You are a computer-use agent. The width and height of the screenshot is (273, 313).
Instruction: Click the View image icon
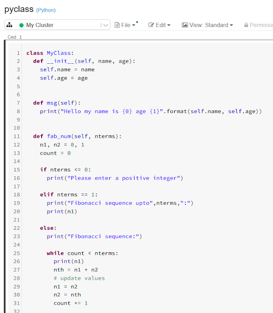pyautogui.click(x=184, y=25)
